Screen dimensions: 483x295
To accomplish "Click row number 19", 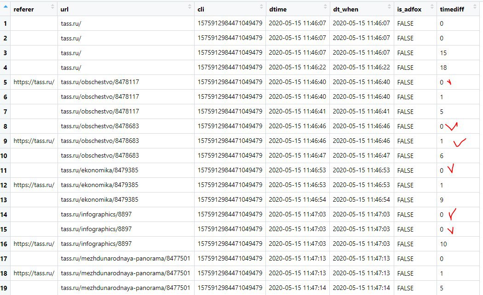I will click(4, 289).
